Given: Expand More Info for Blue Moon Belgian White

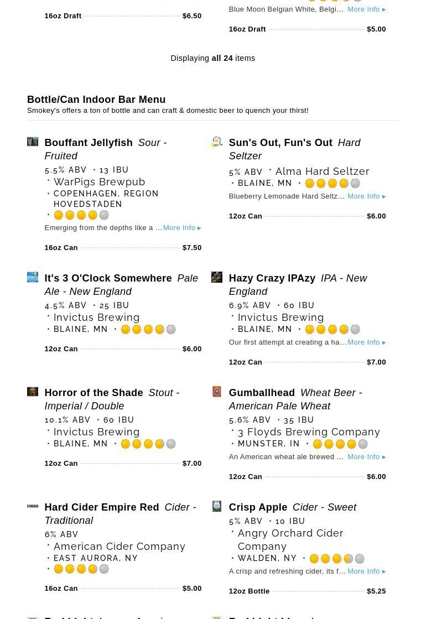Looking at the screenshot, I should [366, 9].
